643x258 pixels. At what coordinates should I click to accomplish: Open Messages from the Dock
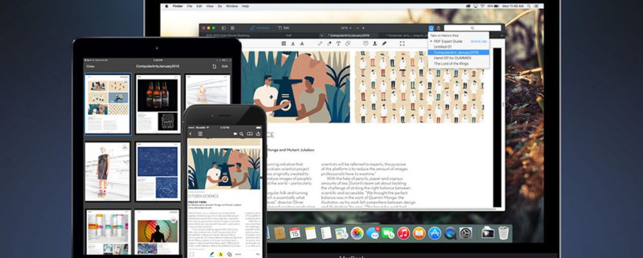point(373,233)
